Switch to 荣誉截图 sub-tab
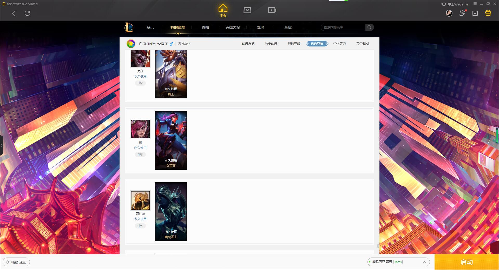The height and width of the screenshot is (270, 499). [363, 44]
